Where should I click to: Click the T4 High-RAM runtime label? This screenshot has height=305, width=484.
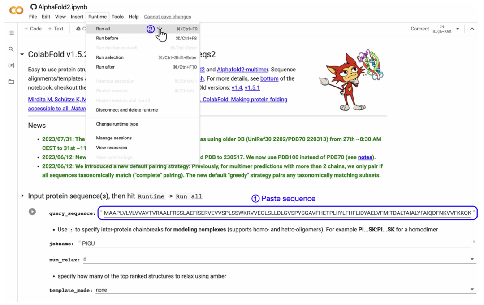point(442,29)
